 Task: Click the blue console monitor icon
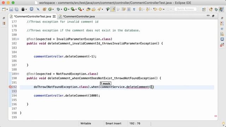[x=31, y=10]
